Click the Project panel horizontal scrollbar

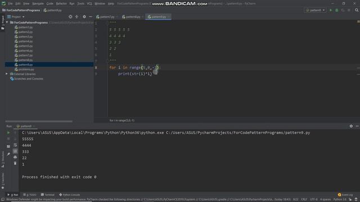(39, 121)
